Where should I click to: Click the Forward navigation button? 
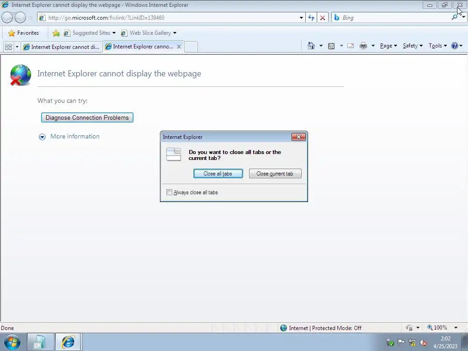pos(20,18)
